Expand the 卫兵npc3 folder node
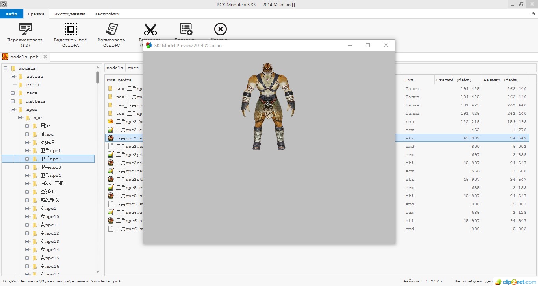The image size is (538, 286). coord(27,167)
